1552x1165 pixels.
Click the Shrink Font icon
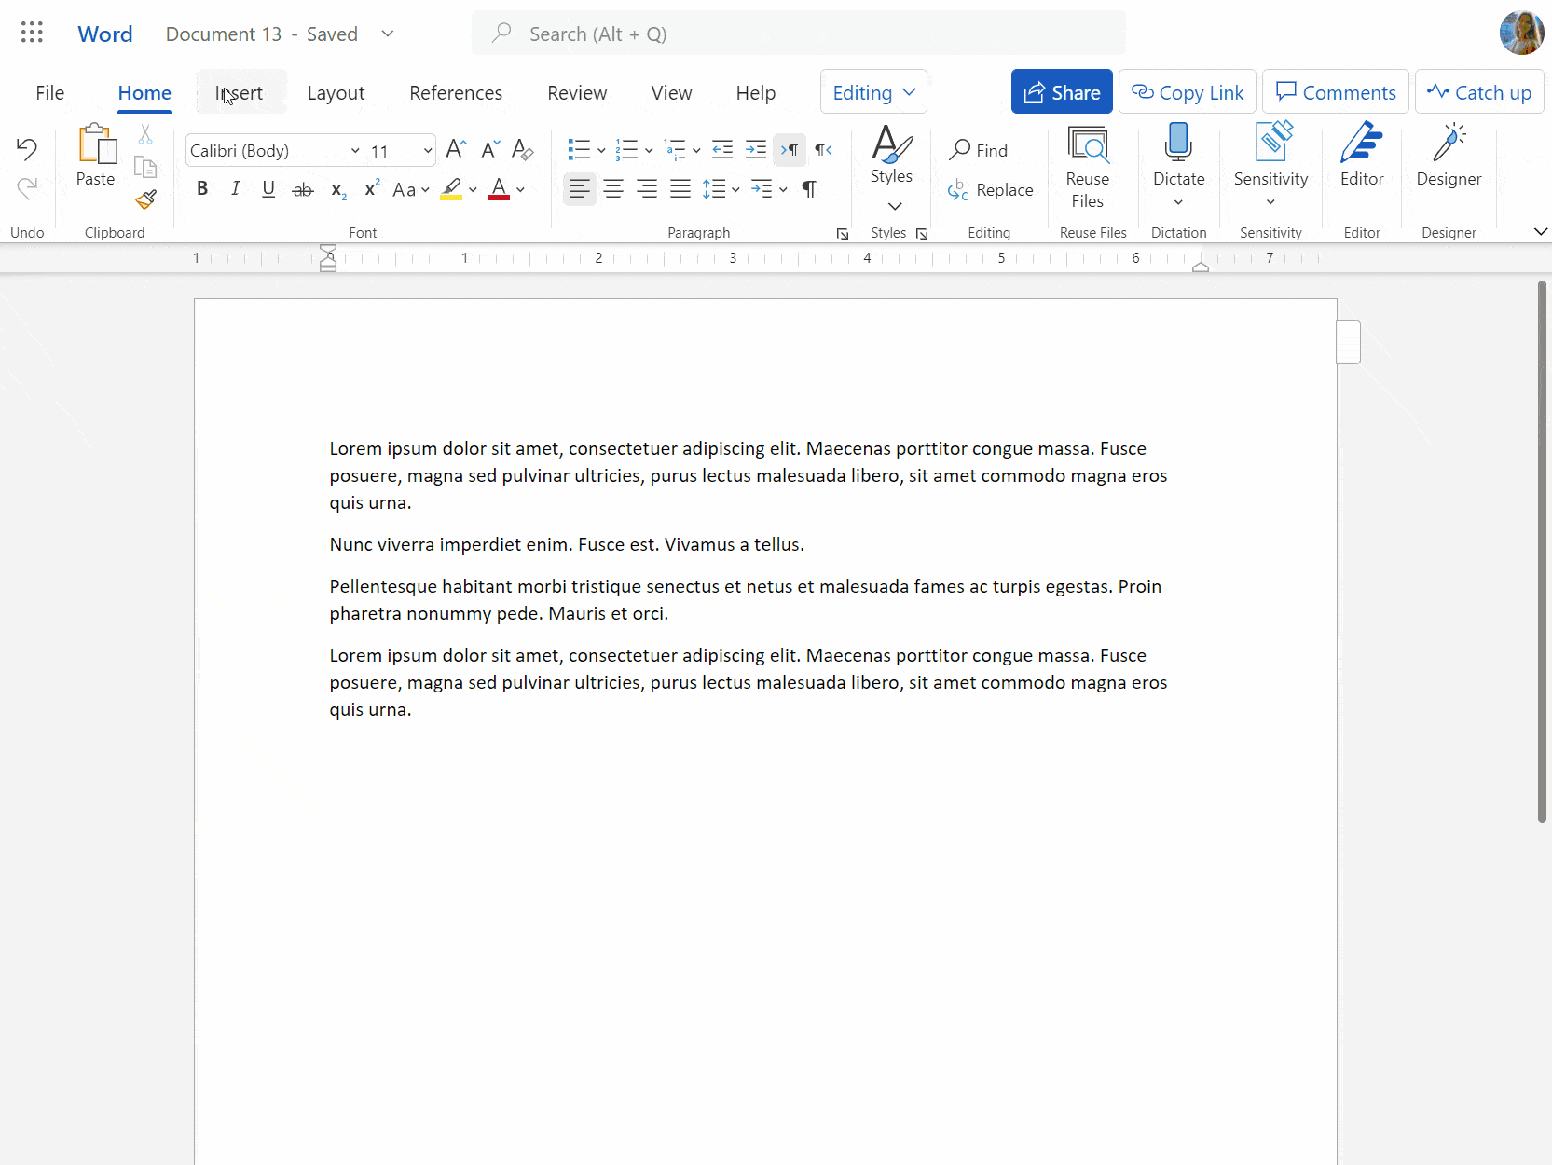490,149
